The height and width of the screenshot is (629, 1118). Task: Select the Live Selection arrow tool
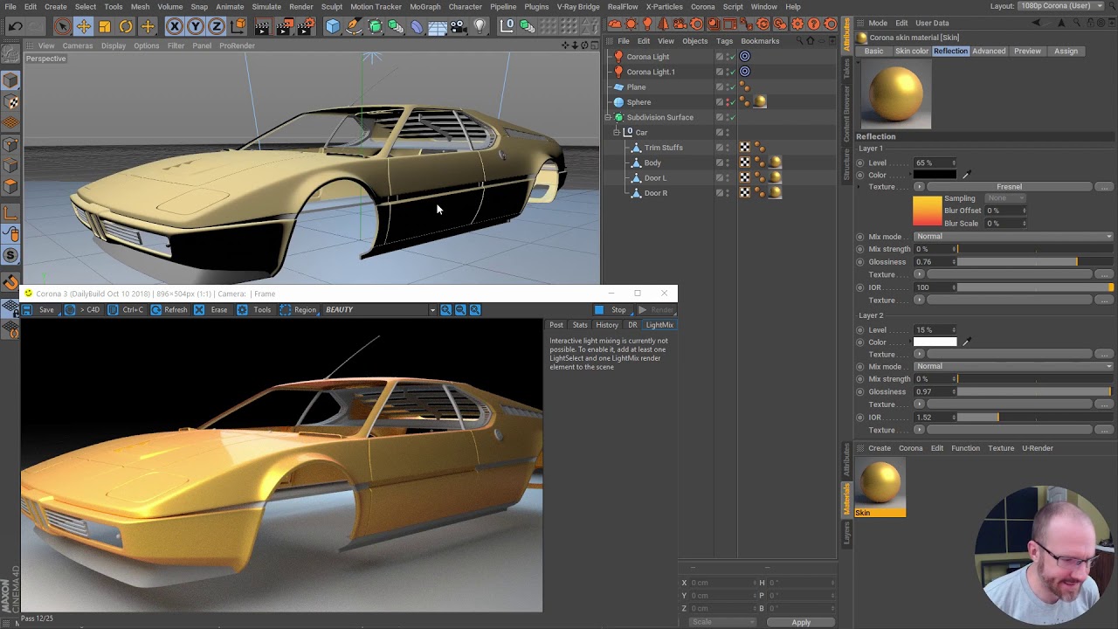[x=62, y=26]
